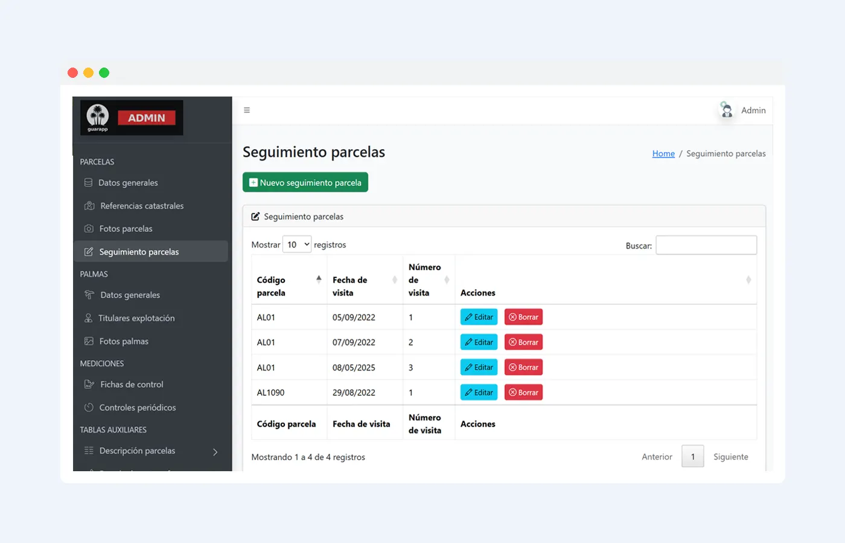Viewport: 845px width, 543px height.
Task: Go to Fichas de control
Action: [132, 384]
